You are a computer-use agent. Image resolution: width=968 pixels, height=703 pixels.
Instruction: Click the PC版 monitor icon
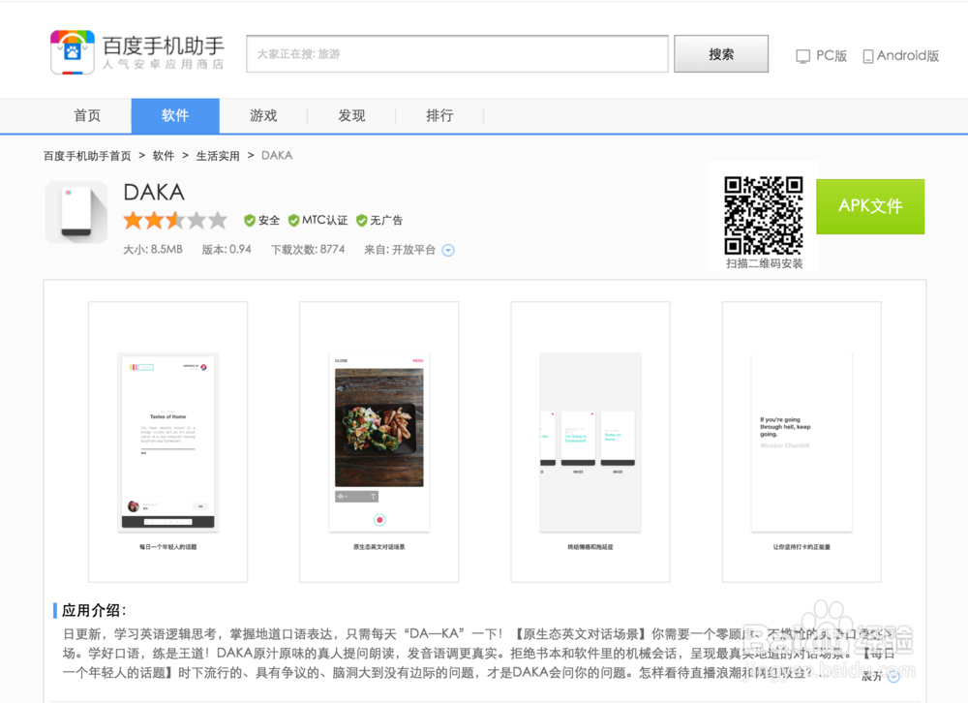[x=802, y=56]
